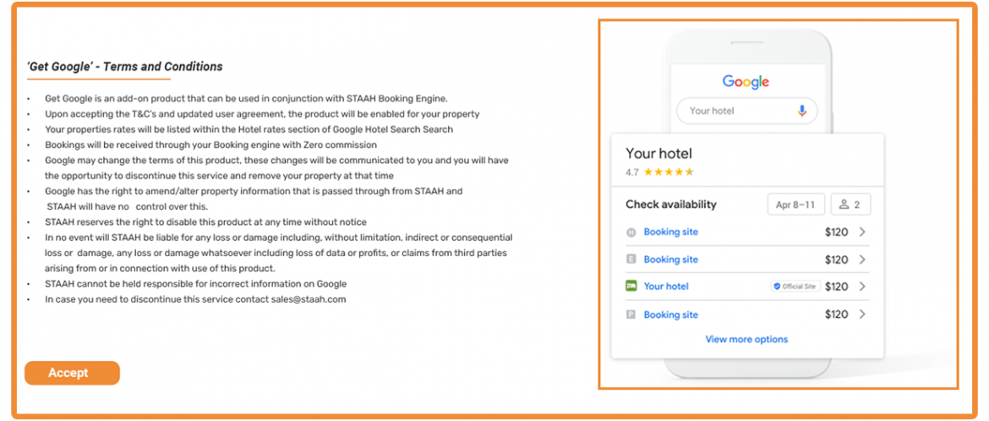Click the 'Your hotel' search field
The image size is (989, 421).
[x=735, y=111]
